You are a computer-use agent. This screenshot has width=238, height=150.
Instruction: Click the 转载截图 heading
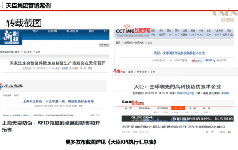24,23
